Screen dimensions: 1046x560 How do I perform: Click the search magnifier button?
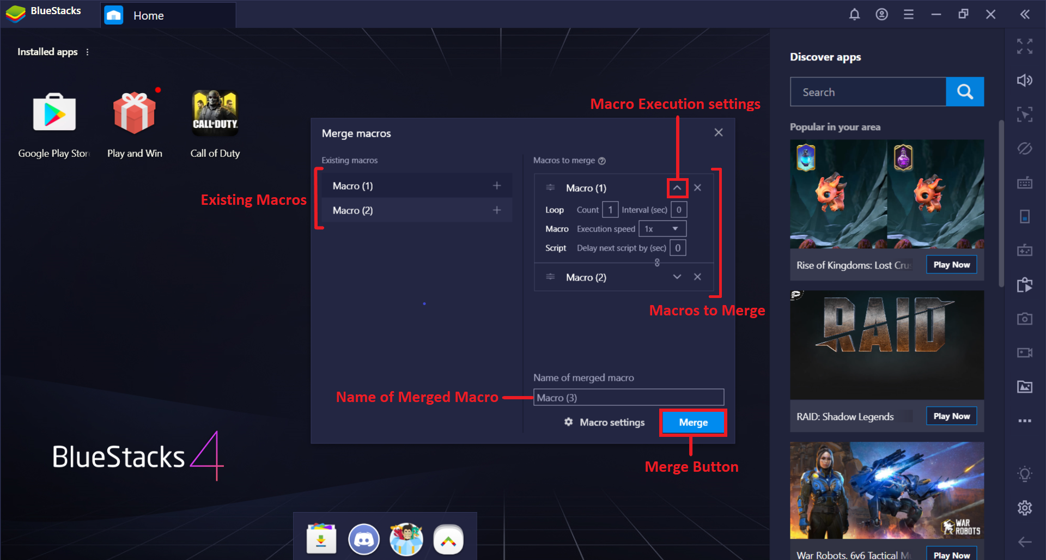(x=965, y=92)
